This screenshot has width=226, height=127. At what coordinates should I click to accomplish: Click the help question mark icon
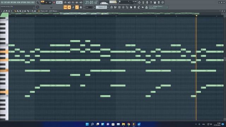point(151,2)
